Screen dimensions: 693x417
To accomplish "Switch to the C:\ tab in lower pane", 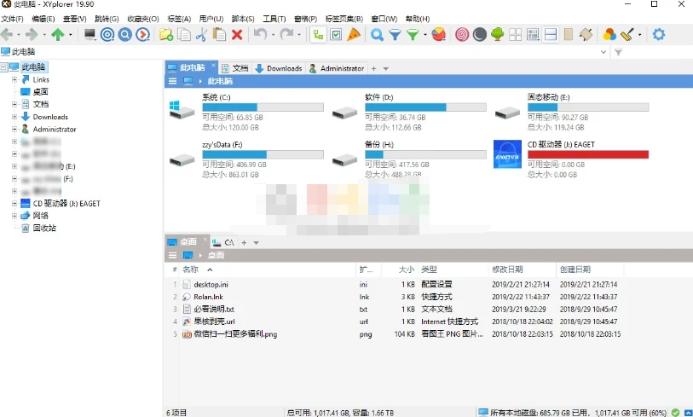I will 223,243.
